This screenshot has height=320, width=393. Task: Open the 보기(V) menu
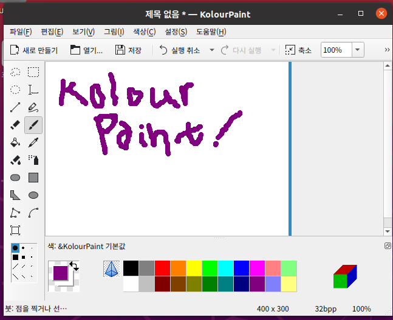coord(83,32)
